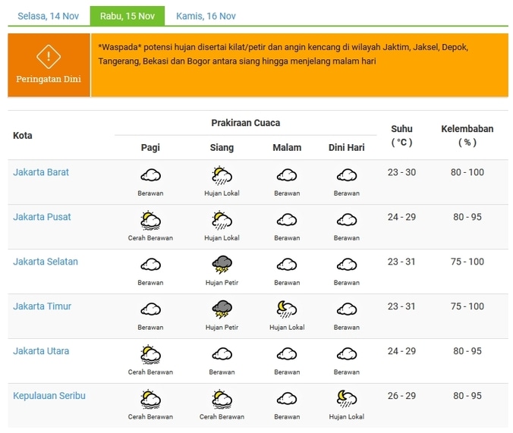This screenshot has width=513, height=433.
Task: Click Jakarta Utara Pagi Cerah Berawan icon
Action: pyautogui.click(x=150, y=354)
